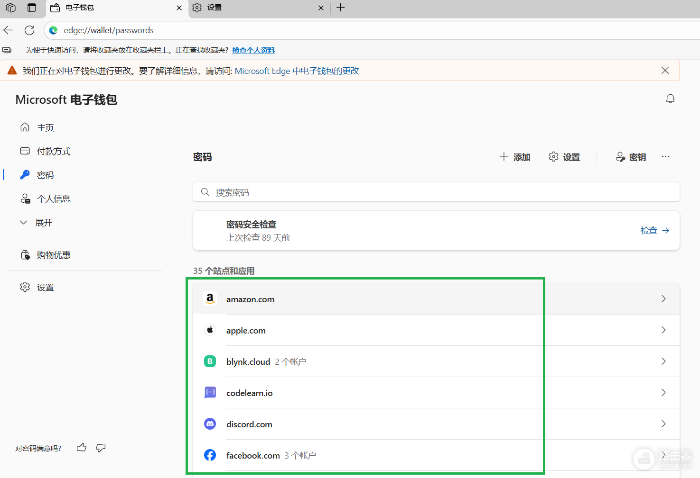Reload the page with refresh icon
Screen dimensions: 700x478
click(x=29, y=30)
